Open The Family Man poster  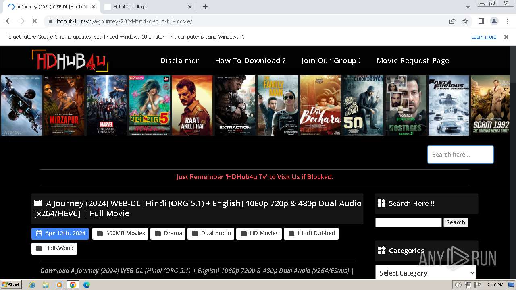coord(278,106)
